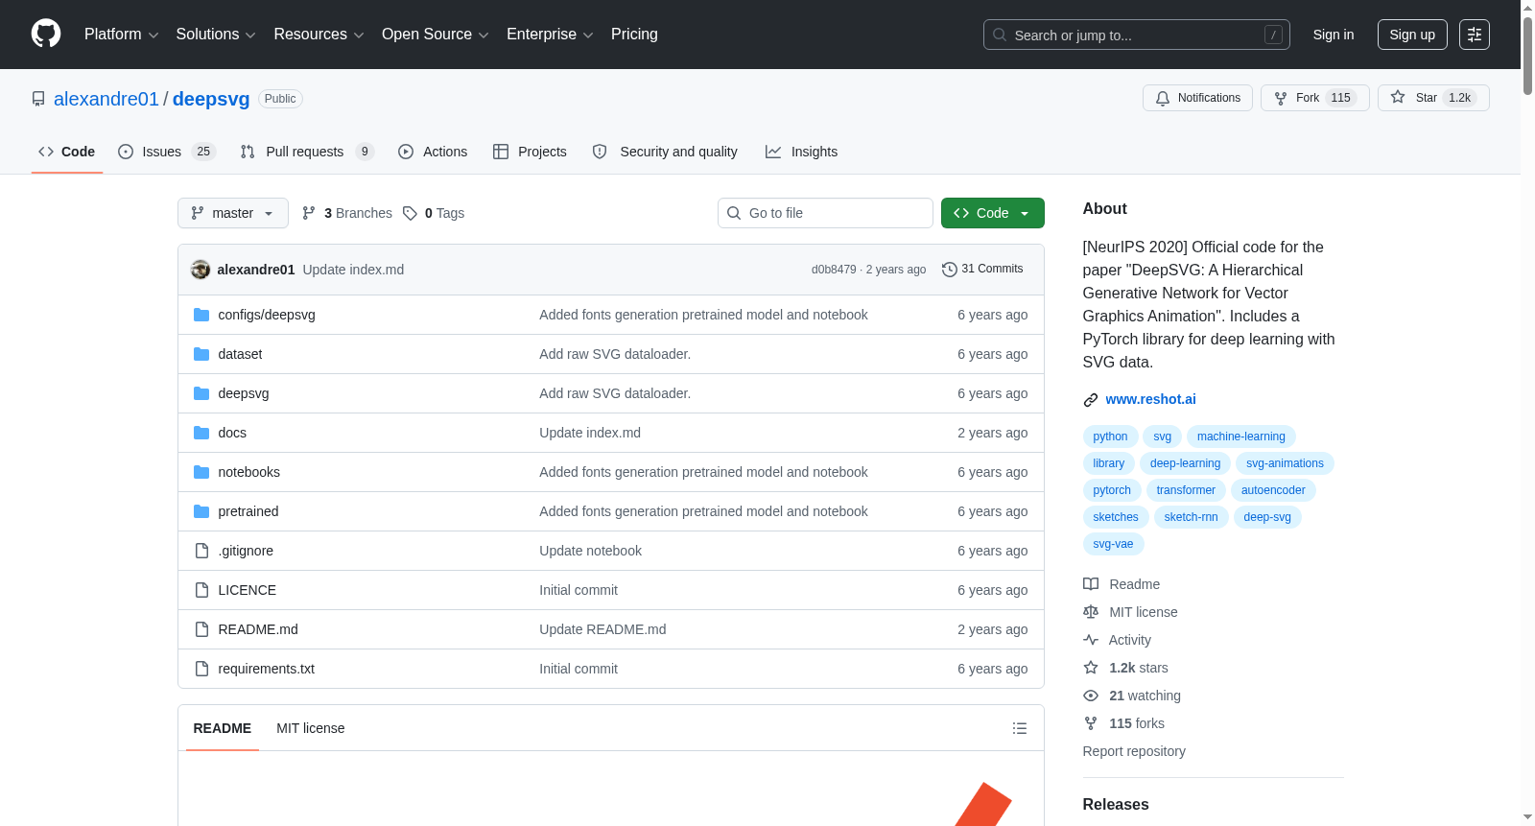Switch to the MIT license tab
This screenshot has height=826, width=1535.
click(x=310, y=728)
